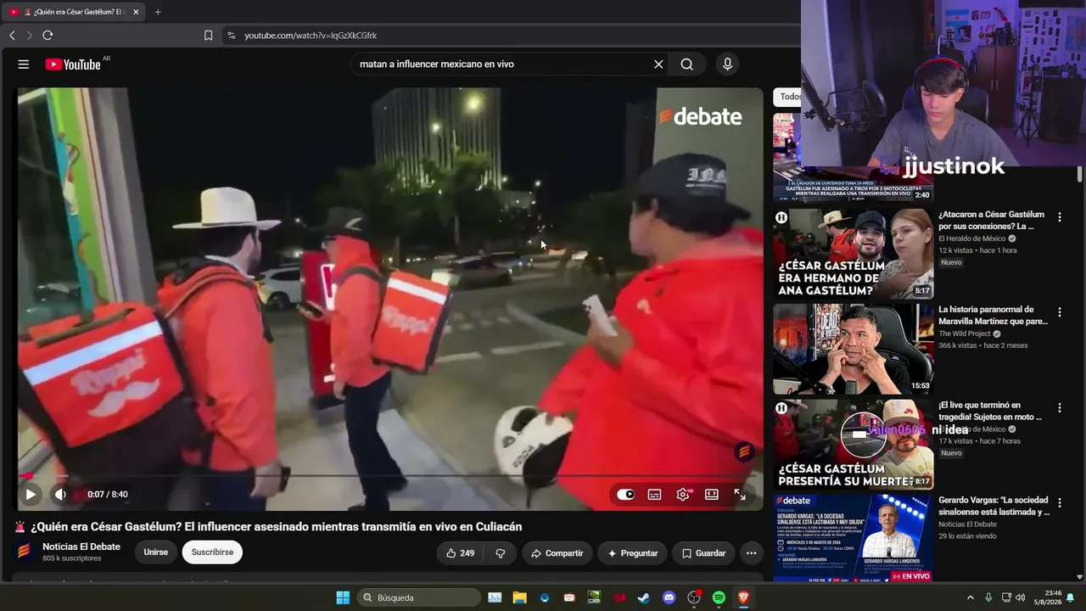1086x611 pixels.
Task: Open File Explorer from the taskbar
Action: click(x=519, y=597)
